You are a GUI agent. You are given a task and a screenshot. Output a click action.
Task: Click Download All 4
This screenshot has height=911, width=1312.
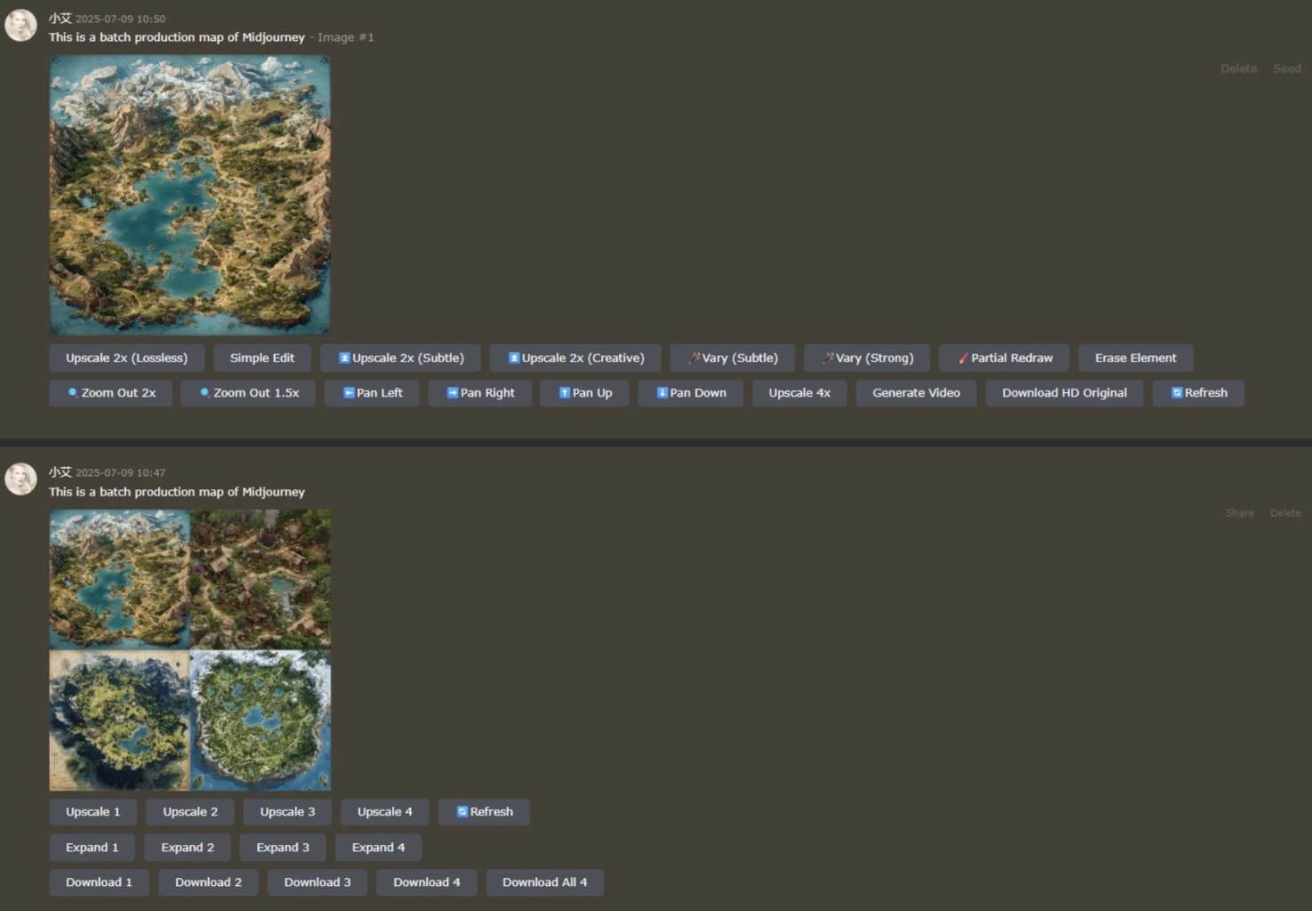[x=544, y=882]
